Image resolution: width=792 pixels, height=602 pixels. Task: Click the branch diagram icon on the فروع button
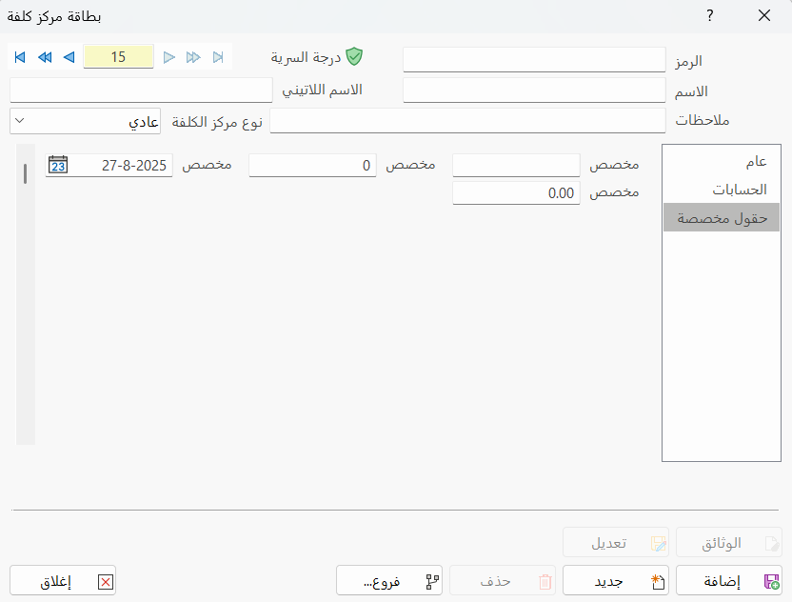click(x=430, y=580)
